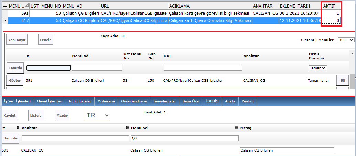Click the Kaydet button
The image size is (356, 156).
click(10, 115)
